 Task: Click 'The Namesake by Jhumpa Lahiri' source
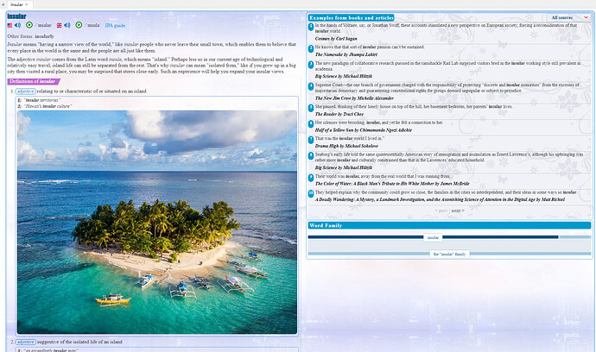346,54
